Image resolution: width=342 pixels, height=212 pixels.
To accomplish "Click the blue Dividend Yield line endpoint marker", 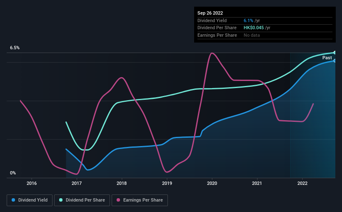I will pyautogui.click(x=335, y=61).
